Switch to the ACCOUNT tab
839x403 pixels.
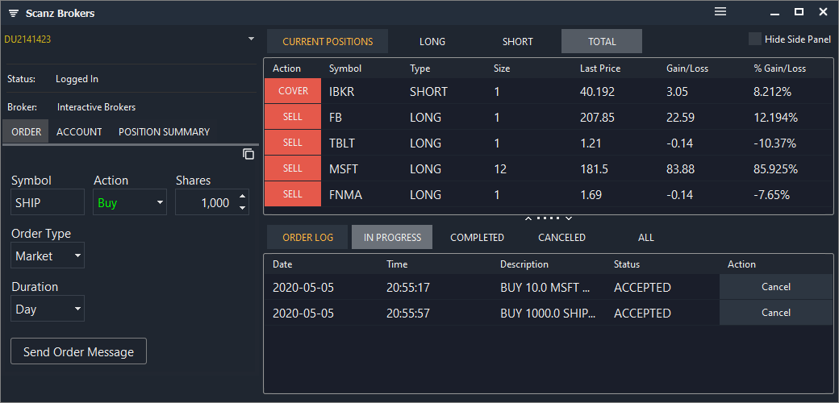pyautogui.click(x=79, y=131)
